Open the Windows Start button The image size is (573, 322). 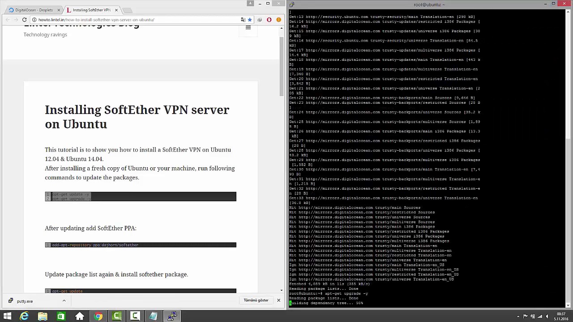coord(7,316)
